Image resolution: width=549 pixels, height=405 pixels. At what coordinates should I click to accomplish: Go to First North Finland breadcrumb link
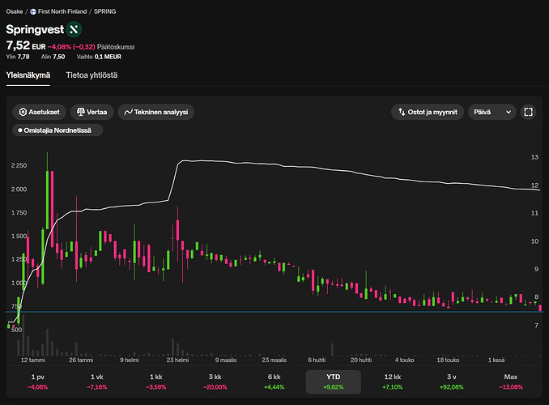click(62, 11)
